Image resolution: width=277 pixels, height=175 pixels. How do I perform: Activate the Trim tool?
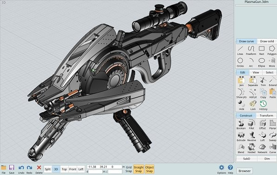coord(263,81)
